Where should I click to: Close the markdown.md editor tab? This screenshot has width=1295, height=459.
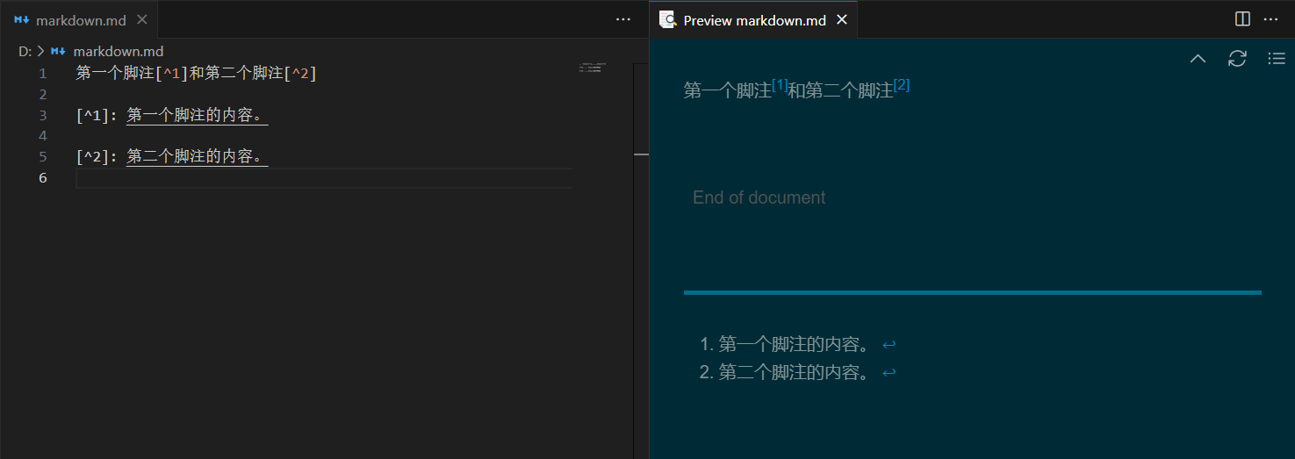pyautogui.click(x=143, y=20)
